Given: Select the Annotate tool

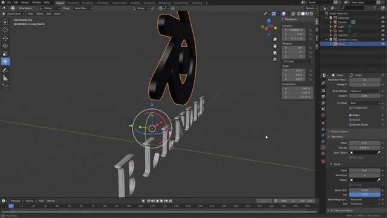Looking at the screenshot, I should 5,70.
